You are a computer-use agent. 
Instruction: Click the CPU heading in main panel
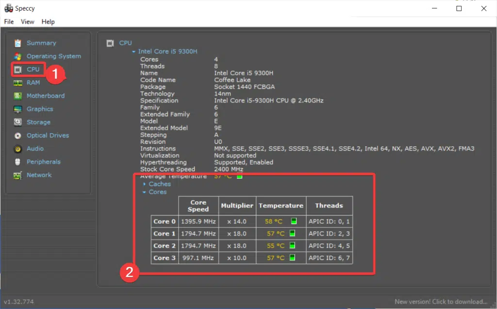coord(126,43)
